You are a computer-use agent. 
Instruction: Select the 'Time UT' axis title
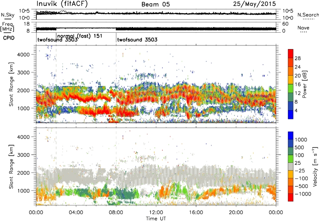coord(156,219)
